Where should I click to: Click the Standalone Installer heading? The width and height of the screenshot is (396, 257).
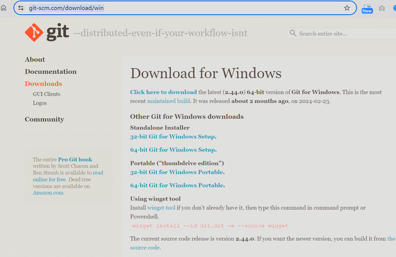160,128
